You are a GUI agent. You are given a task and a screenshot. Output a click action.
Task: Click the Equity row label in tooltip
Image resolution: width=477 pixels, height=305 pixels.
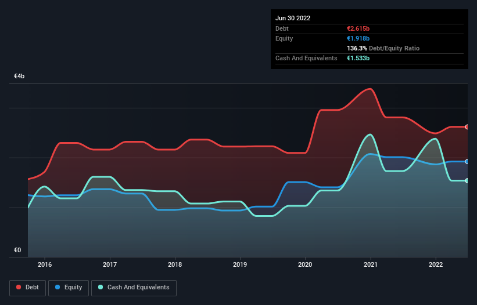coord(284,38)
